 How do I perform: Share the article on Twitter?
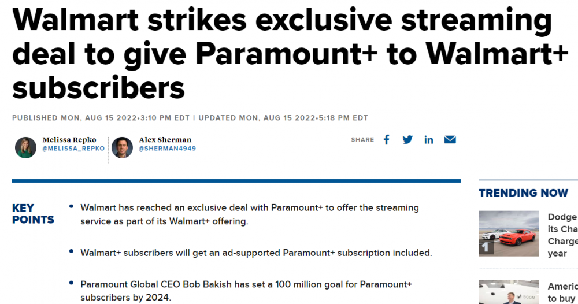tap(407, 140)
